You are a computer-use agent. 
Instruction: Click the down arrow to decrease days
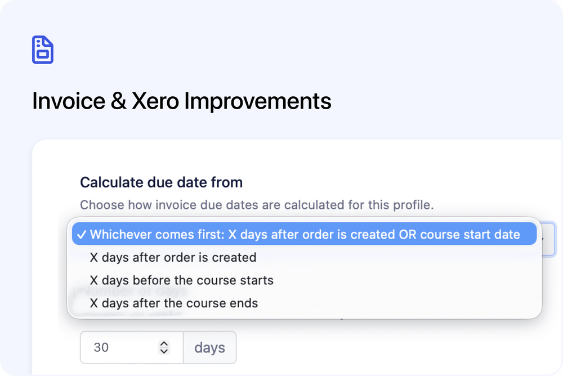(164, 351)
